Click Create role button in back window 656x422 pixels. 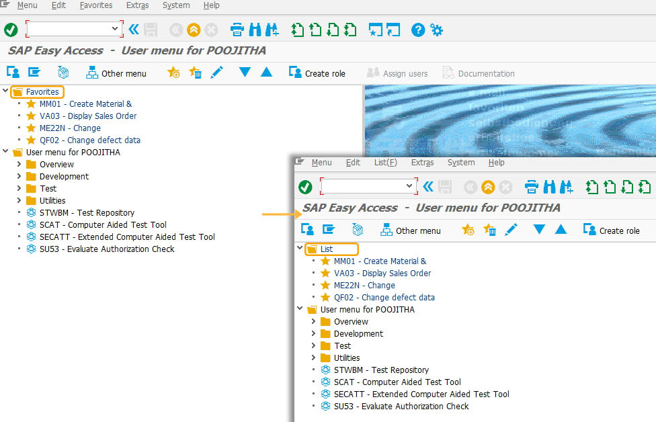point(317,73)
